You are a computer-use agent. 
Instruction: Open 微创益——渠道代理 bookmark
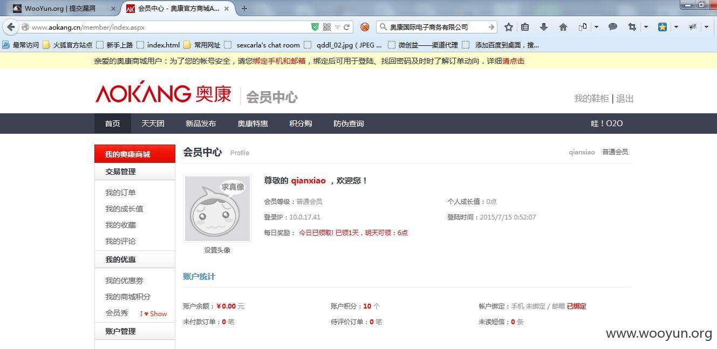(x=423, y=45)
